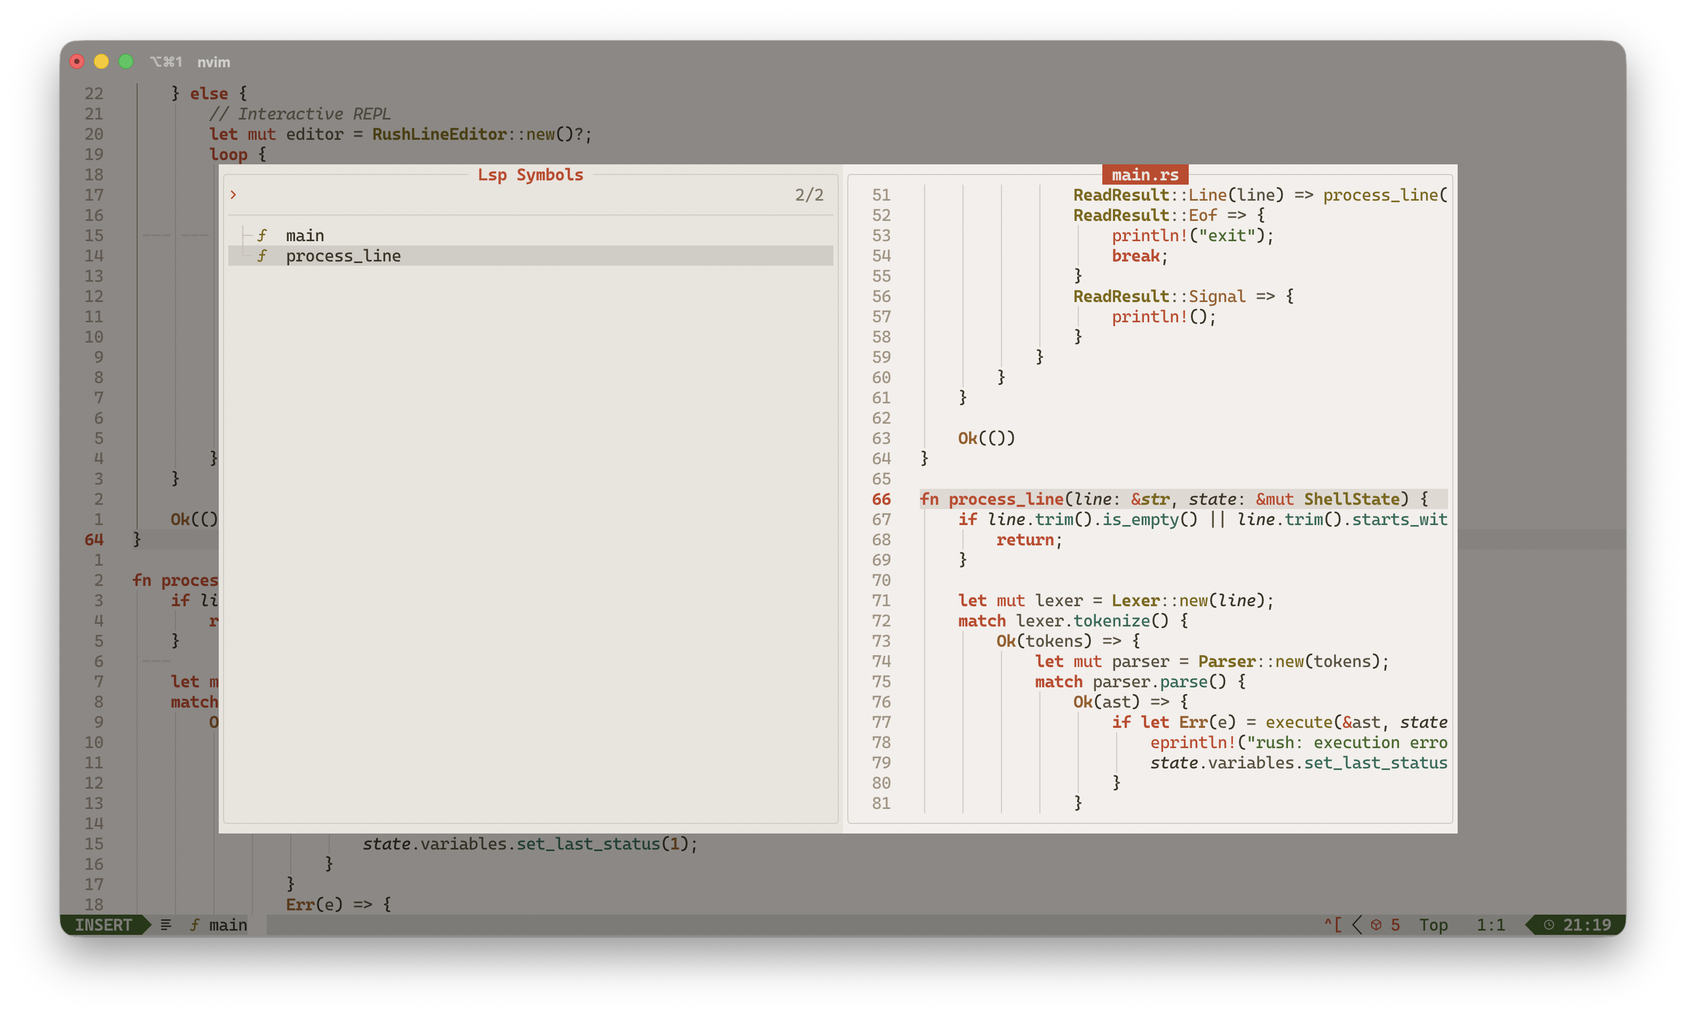This screenshot has width=1686, height=1016.
Task: Click the function icon beside main symbol
Action: [x=262, y=235]
